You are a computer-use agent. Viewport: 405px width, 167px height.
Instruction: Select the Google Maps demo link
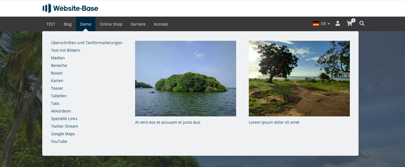click(63, 134)
